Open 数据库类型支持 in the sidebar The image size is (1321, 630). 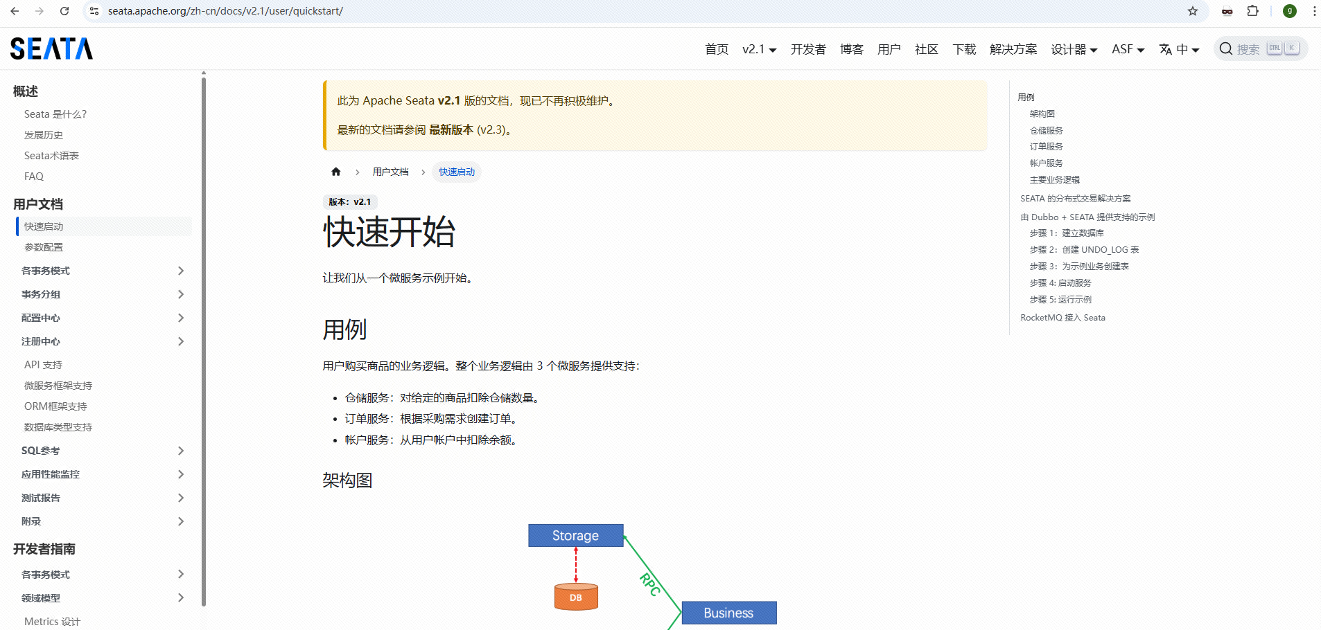(58, 427)
